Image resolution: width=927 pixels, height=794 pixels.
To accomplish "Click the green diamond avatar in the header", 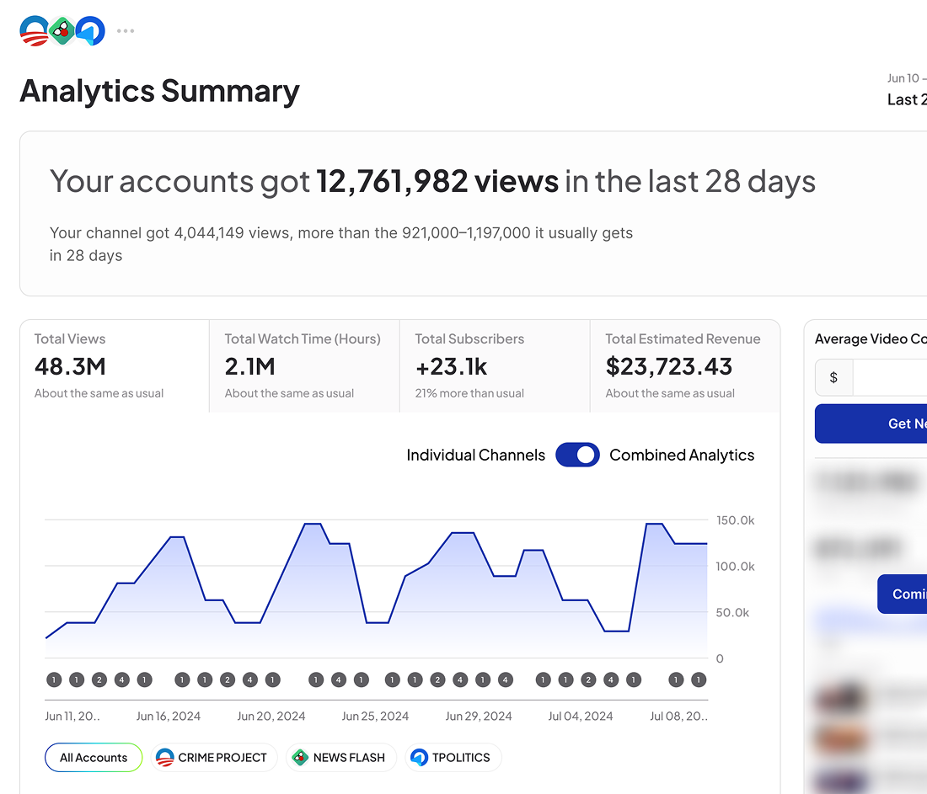I will coord(62,31).
